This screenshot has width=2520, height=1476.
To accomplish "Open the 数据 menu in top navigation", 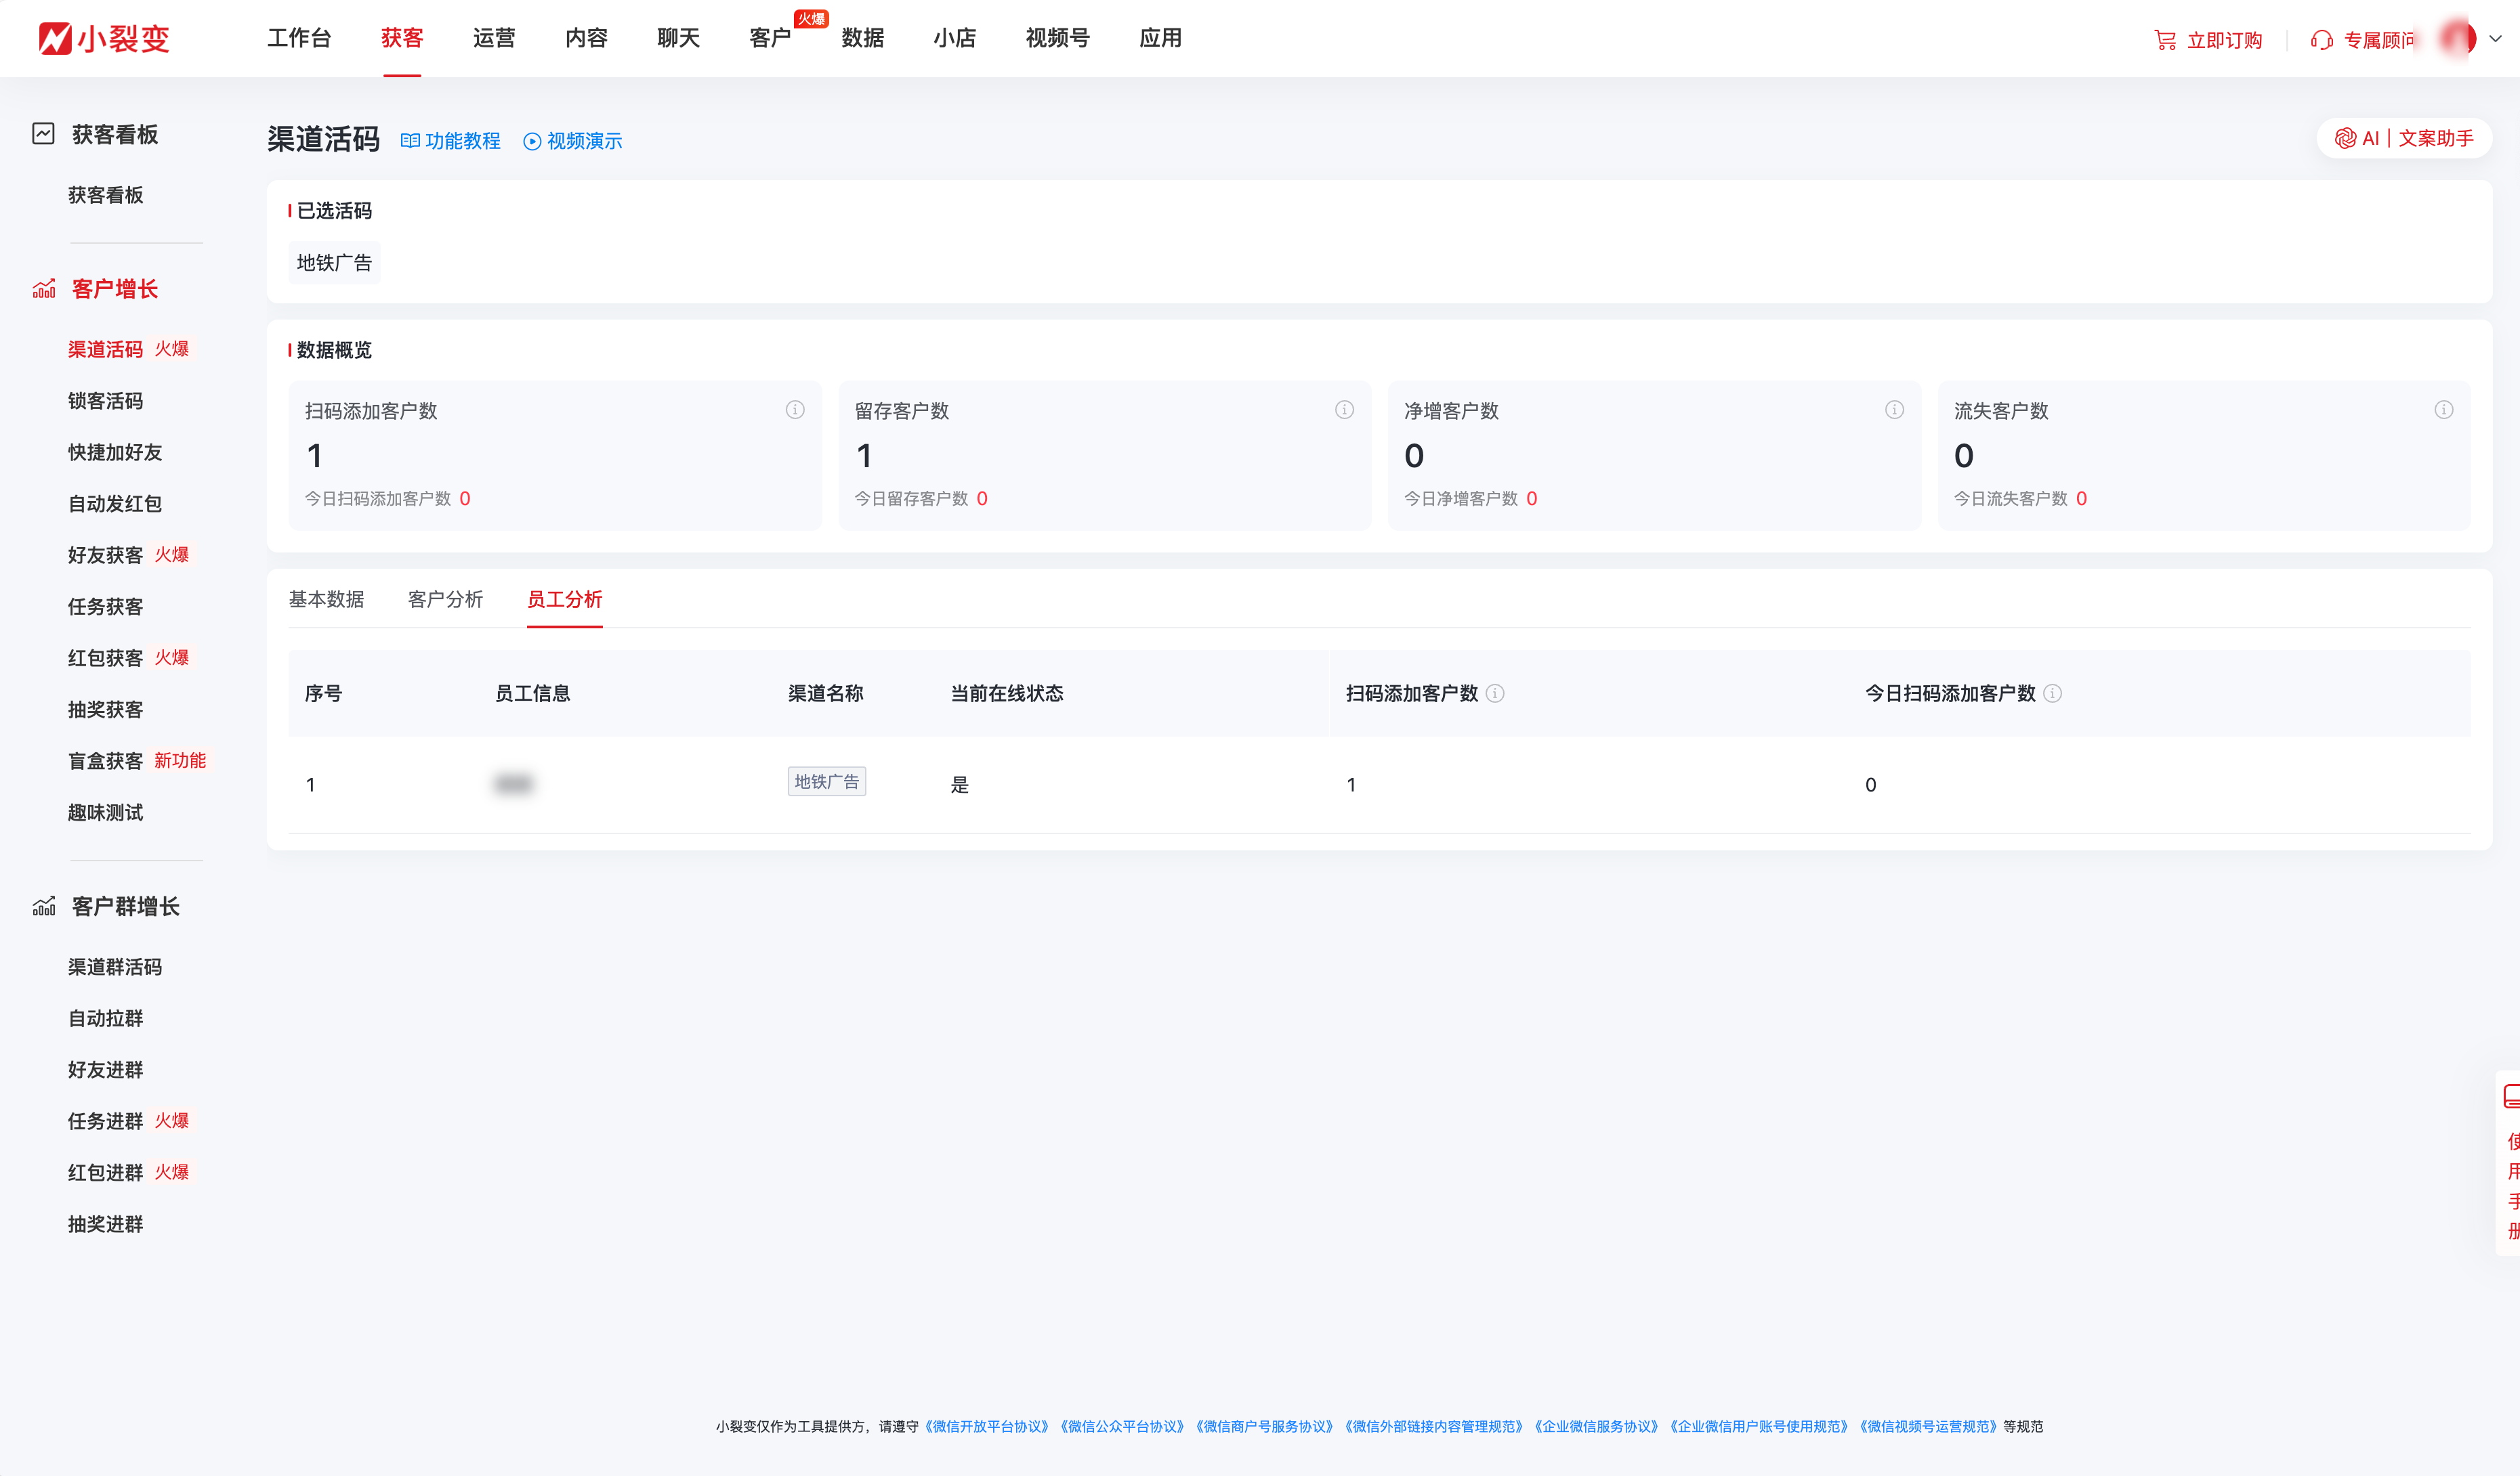I will [x=862, y=38].
